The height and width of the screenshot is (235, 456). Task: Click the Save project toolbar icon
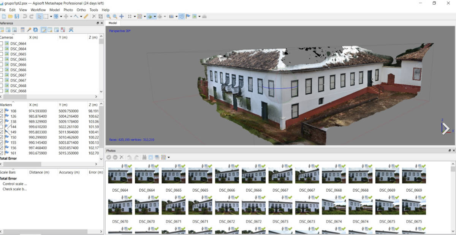pos(17,16)
